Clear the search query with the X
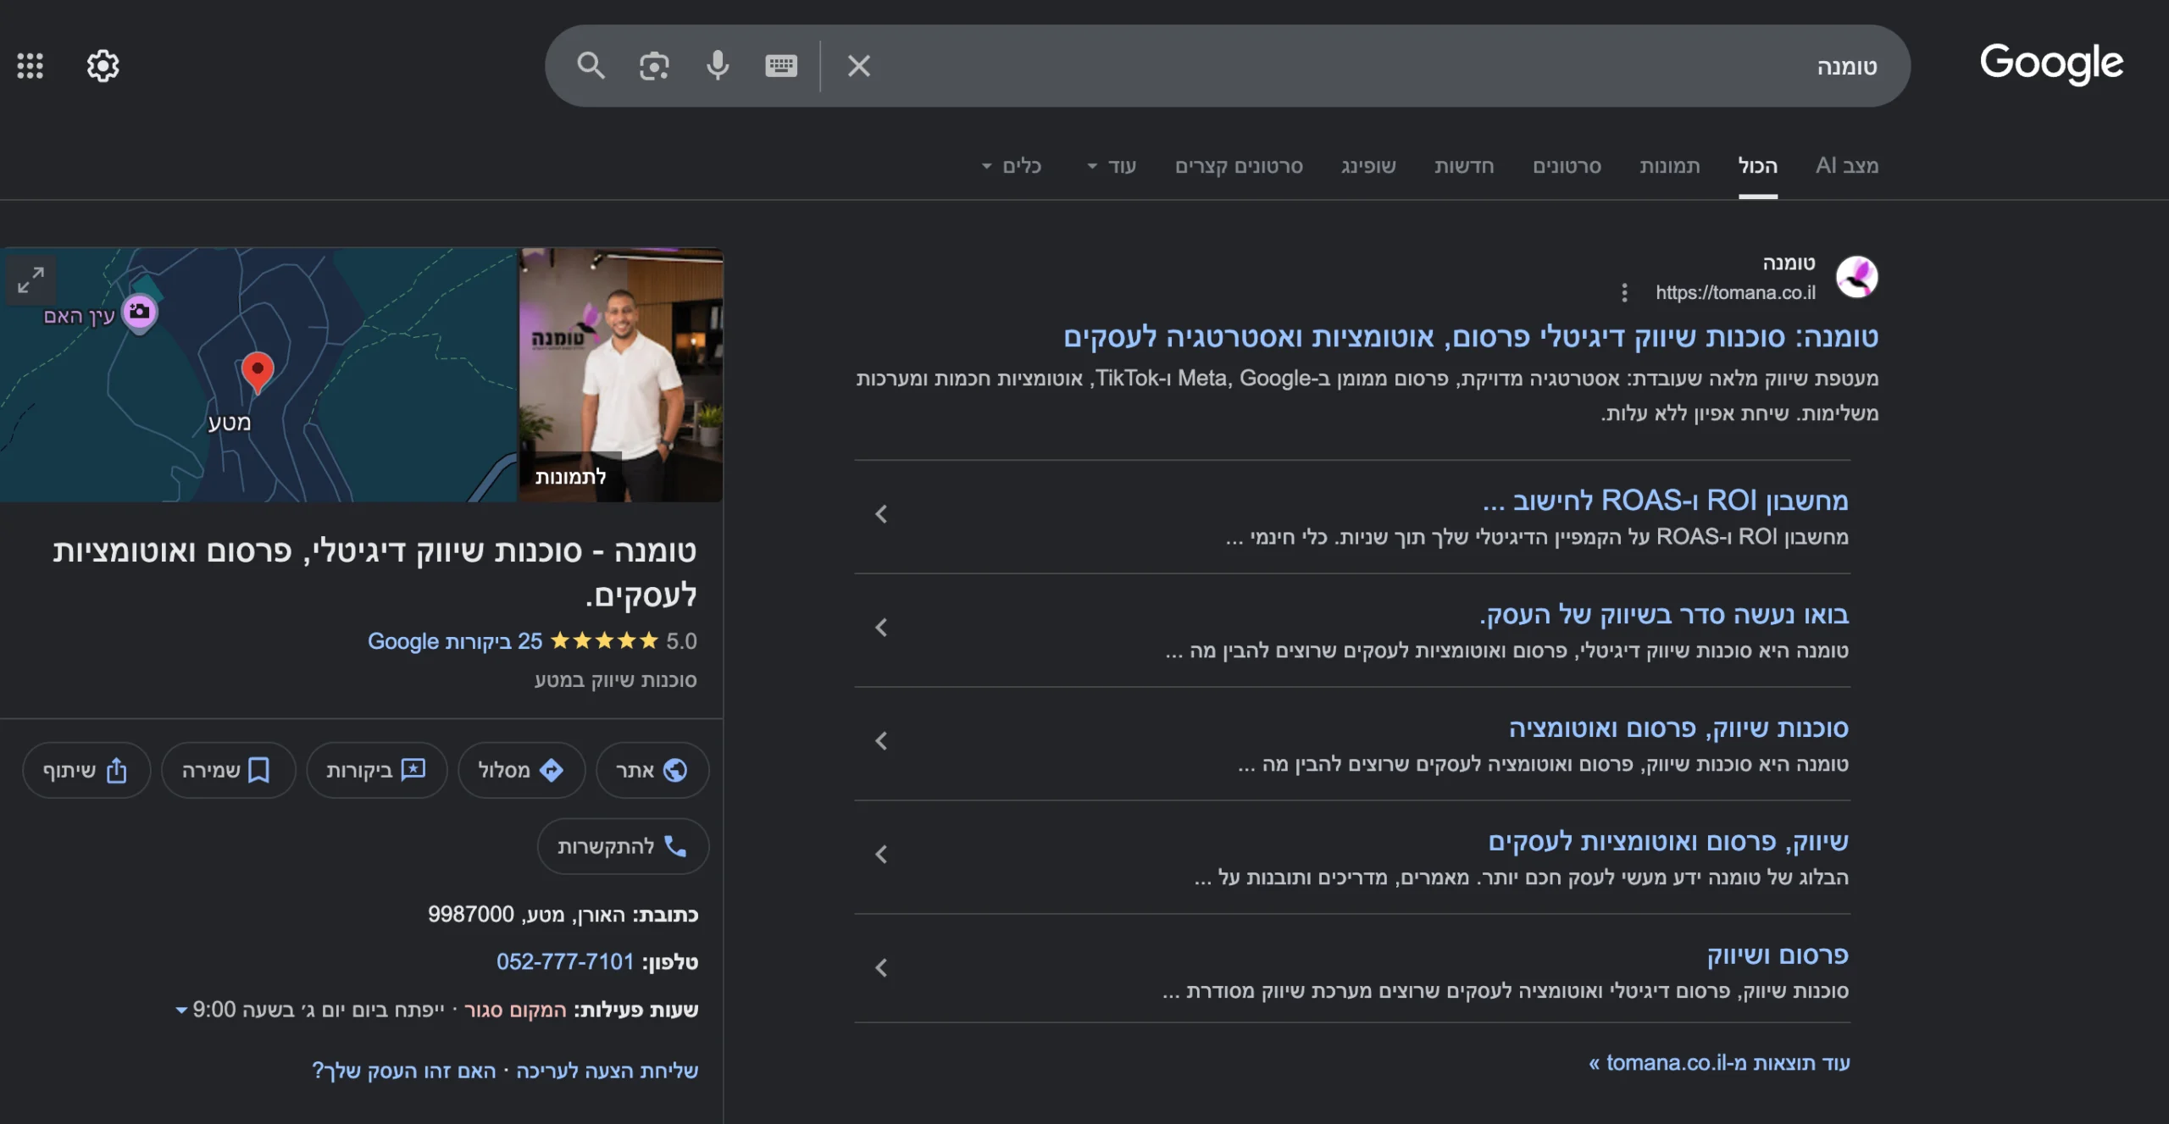The width and height of the screenshot is (2169, 1124). pos(859,65)
